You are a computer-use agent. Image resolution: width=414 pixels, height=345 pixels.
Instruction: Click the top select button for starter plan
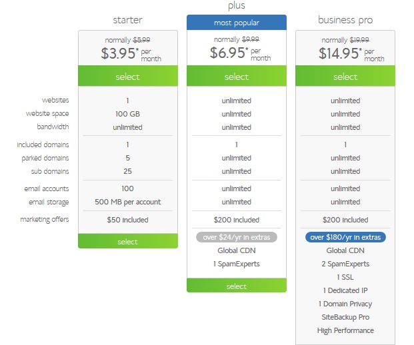127,77
